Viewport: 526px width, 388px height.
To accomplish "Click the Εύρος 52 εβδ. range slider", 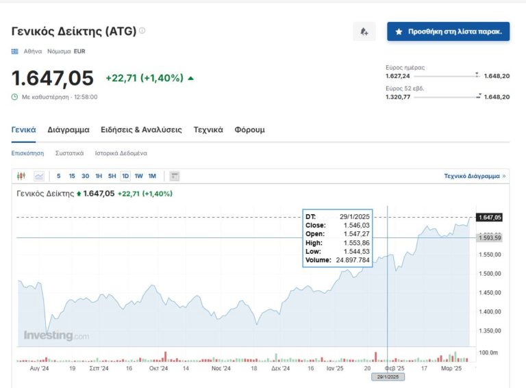I will pos(447,97).
